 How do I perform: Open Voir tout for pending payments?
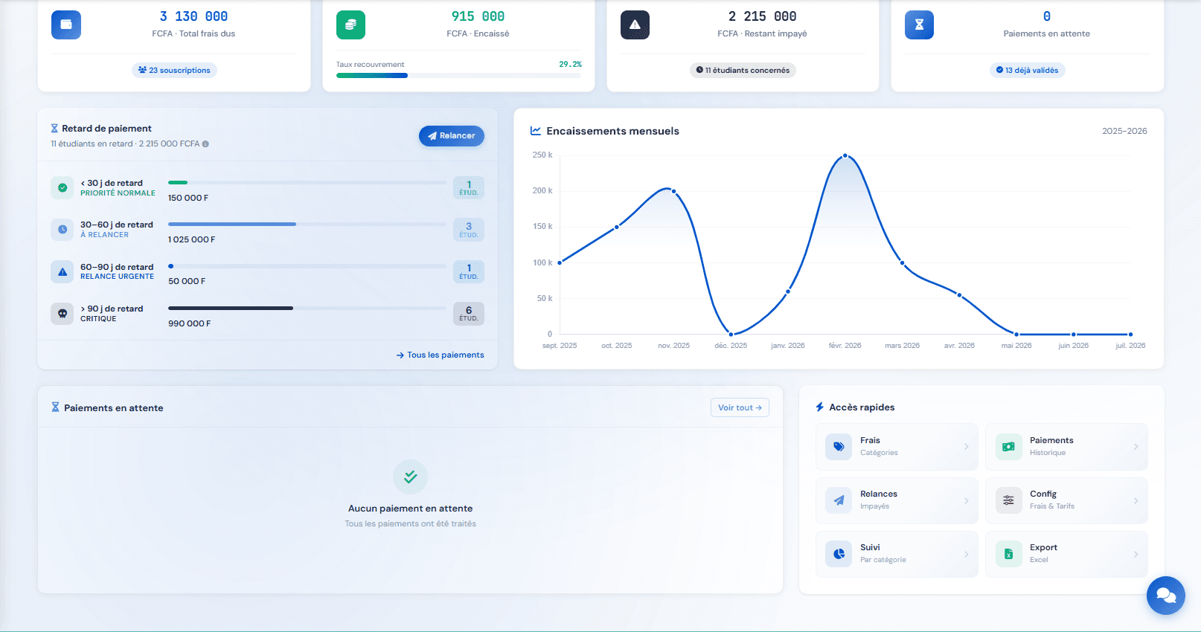point(740,407)
